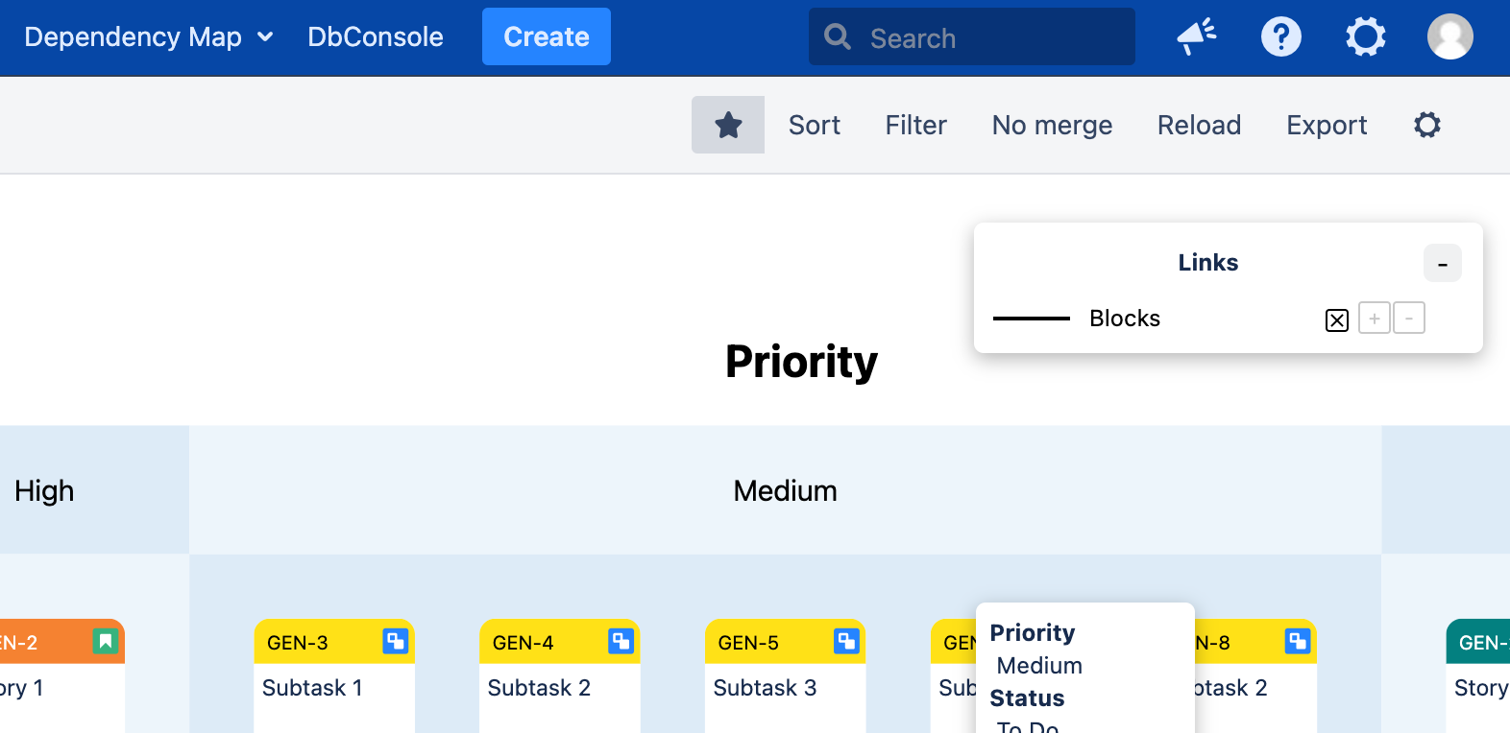Collapse the Links legend panel
The image size is (1510, 733).
(x=1443, y=264)
